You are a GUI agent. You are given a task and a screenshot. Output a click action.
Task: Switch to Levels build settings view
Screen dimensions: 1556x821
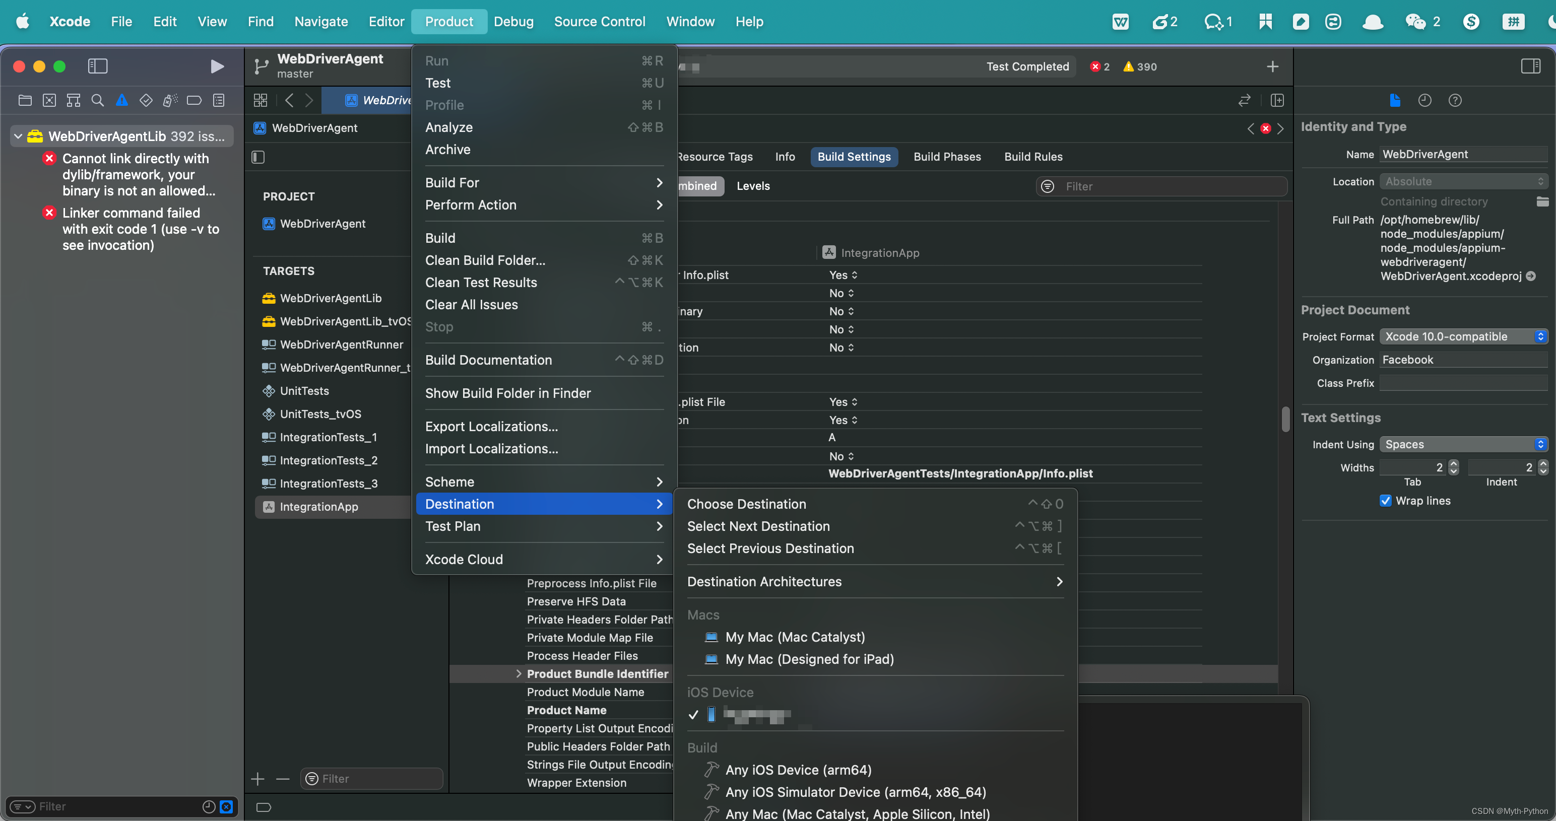[753, 186]
